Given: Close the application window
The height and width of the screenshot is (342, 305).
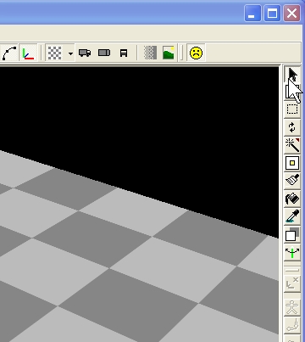Looking at the screenshot, I should (291, 13).
